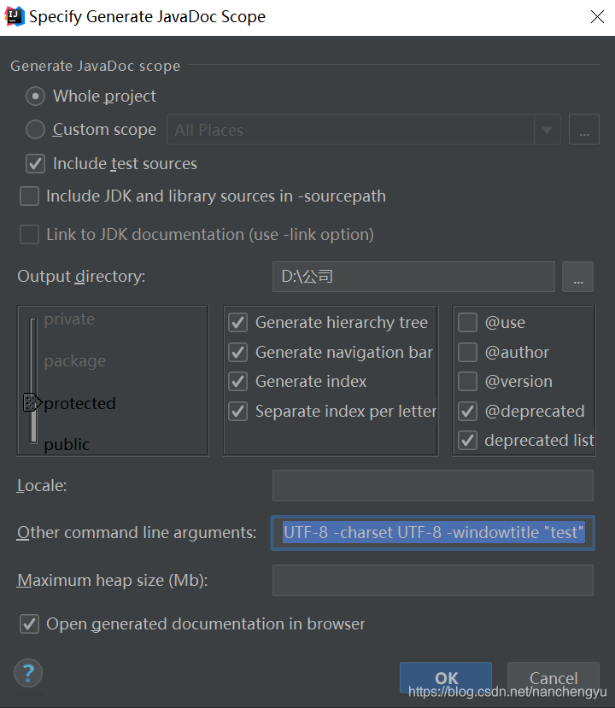Click the IntelliJ IDEA icon in the title bar
Viewport: 615px width, 708px height.
15,15
